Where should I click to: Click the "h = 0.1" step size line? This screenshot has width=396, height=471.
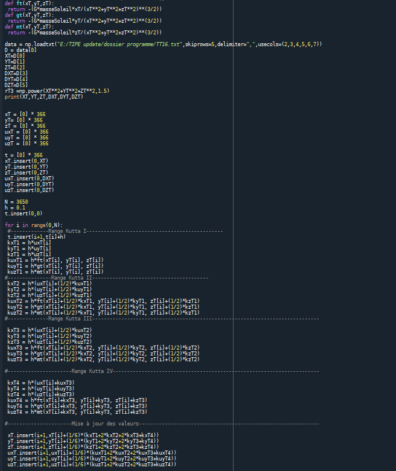(15, 207)
